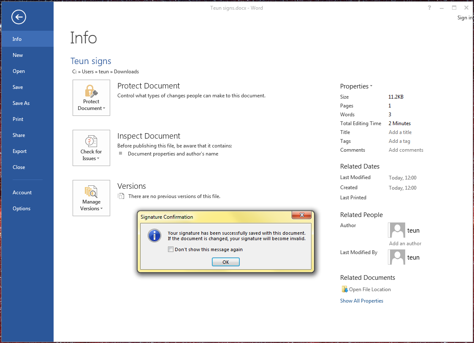Viewport: 474px width, 343px height.
Task: Select Save As in the sidebar
Action: point(21,103)
